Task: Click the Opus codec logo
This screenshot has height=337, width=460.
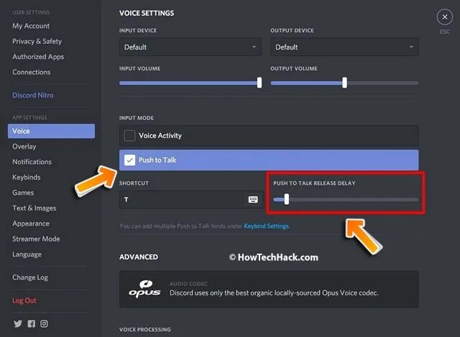Action: click(x=144, y=289)
